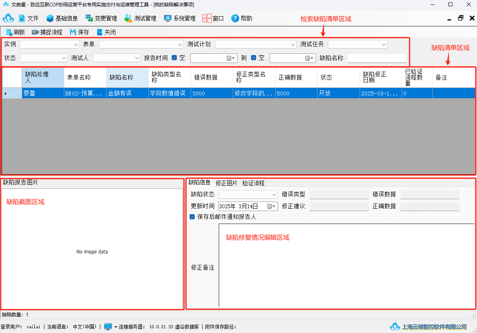Switch to the 验证流程 tab
477x333 pixels.
coord(253,183)
